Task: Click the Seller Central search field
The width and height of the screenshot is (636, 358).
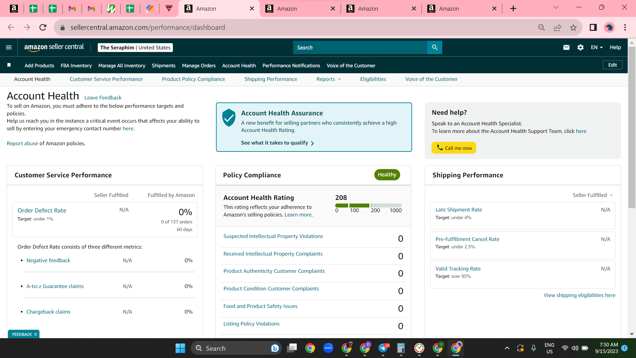Action: click(x=360, y=47)
